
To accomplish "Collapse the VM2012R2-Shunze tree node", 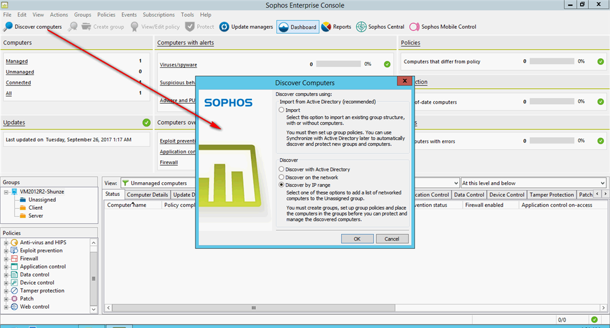I will pyautogui.click(x=6, y=192).
